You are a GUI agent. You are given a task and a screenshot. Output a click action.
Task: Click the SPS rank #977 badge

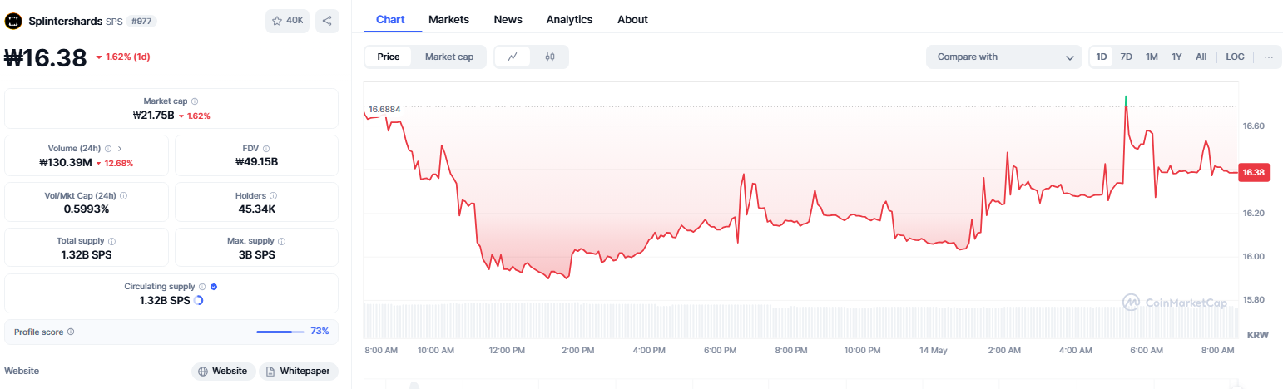pyautogui.click(x=141, y=21)
